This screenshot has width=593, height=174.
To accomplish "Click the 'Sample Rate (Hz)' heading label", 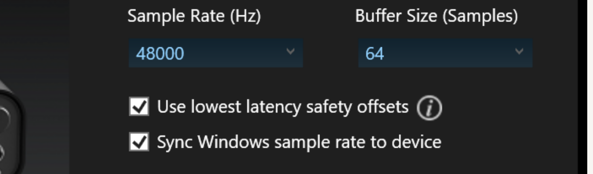I will pos(194,17).
